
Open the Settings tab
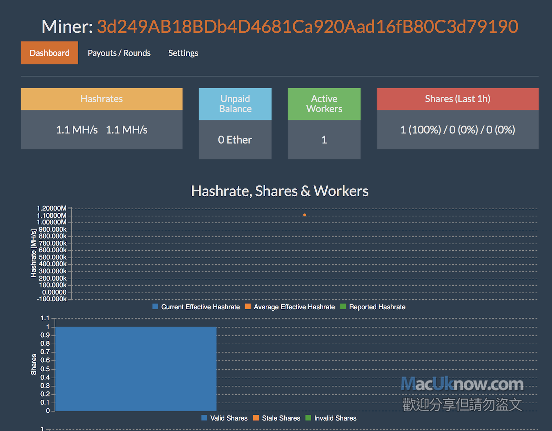[183, 53]
